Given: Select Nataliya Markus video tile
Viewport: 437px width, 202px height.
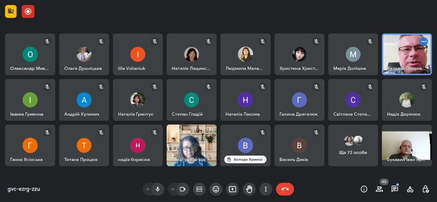Looking at the screenshot, I should pos(192,145).
